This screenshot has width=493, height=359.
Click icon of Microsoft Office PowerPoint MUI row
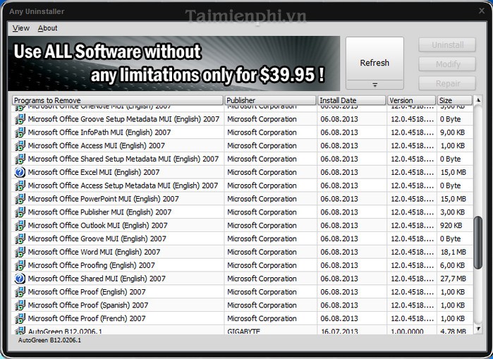coord(20,199)
